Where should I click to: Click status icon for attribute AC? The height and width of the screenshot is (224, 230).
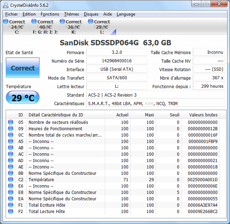point(11,154)
